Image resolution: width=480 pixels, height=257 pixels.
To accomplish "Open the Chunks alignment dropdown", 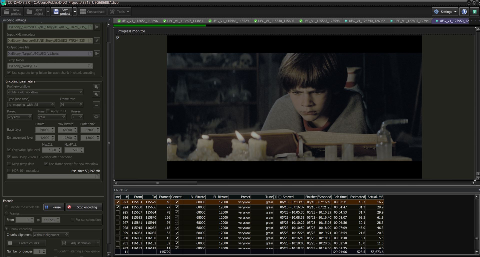I will click(x=51, y=235).
